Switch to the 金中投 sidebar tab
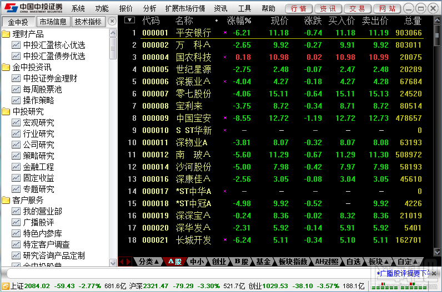 18,22
